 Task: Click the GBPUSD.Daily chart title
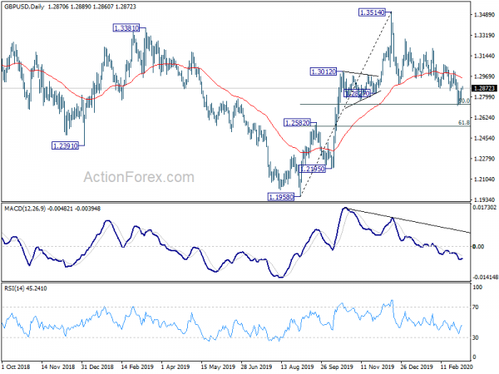point(24,7)
